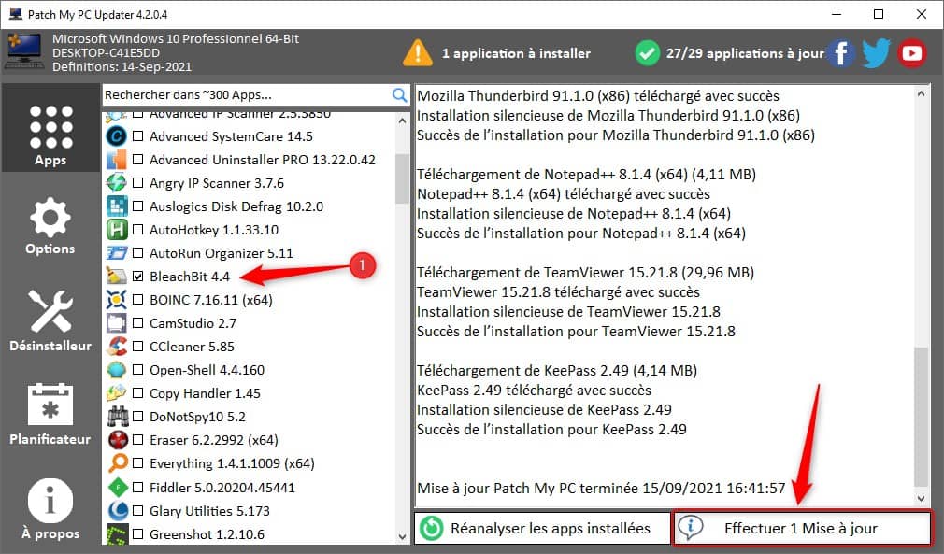
Task: Click the AutoHotkey green H icon
Action: tap(116, 230)
